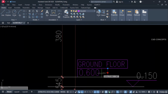
Task: Switch to the Layout1 tab
Action: (x=17, y=92)
